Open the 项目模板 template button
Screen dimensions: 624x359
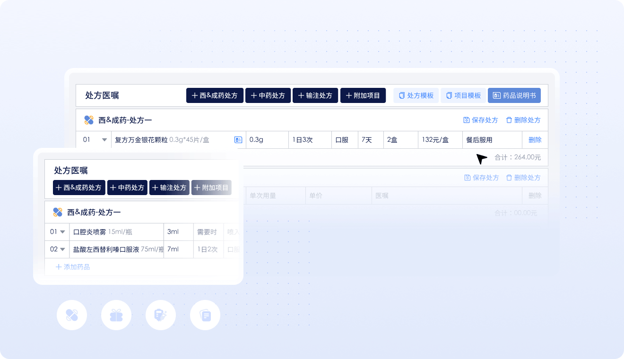point(463,95)
